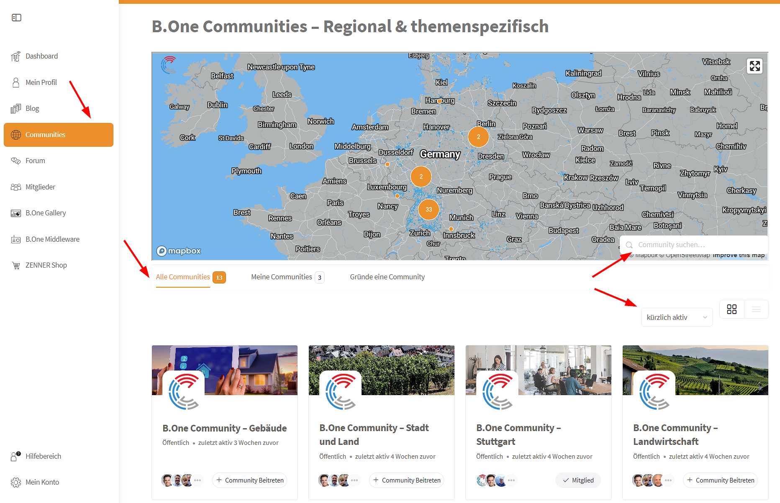
Task: Join the Stadt und Land community
Action: click(x=407, y=480)
